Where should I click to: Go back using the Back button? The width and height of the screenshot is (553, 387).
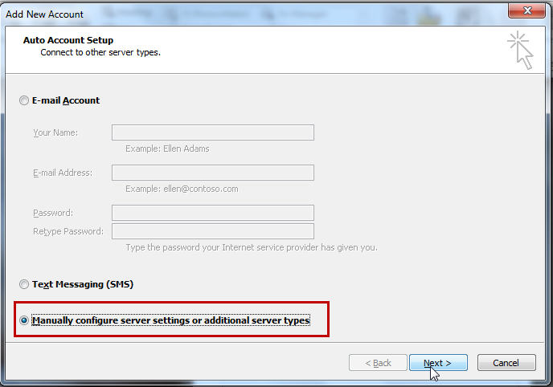pyautogui.click(x=378, y=363)
